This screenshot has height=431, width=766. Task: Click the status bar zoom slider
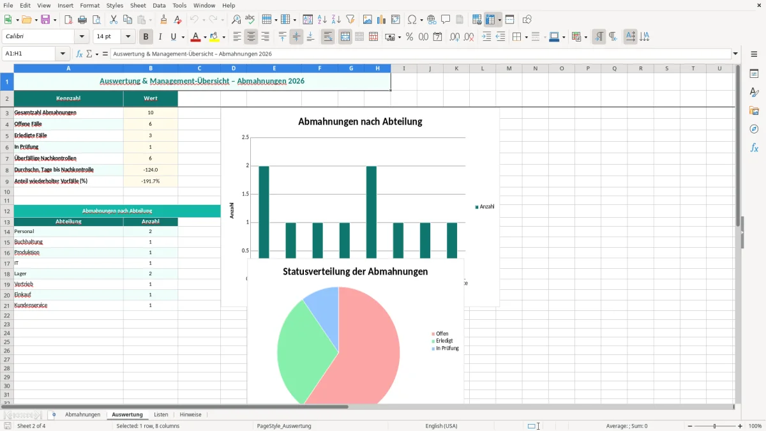tap(714, 426)
